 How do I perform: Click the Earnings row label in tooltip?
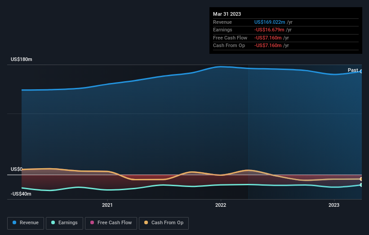(222, 30)
